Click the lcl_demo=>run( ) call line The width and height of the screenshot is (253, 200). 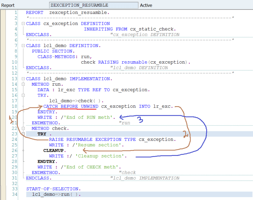[x=56, y=194]
